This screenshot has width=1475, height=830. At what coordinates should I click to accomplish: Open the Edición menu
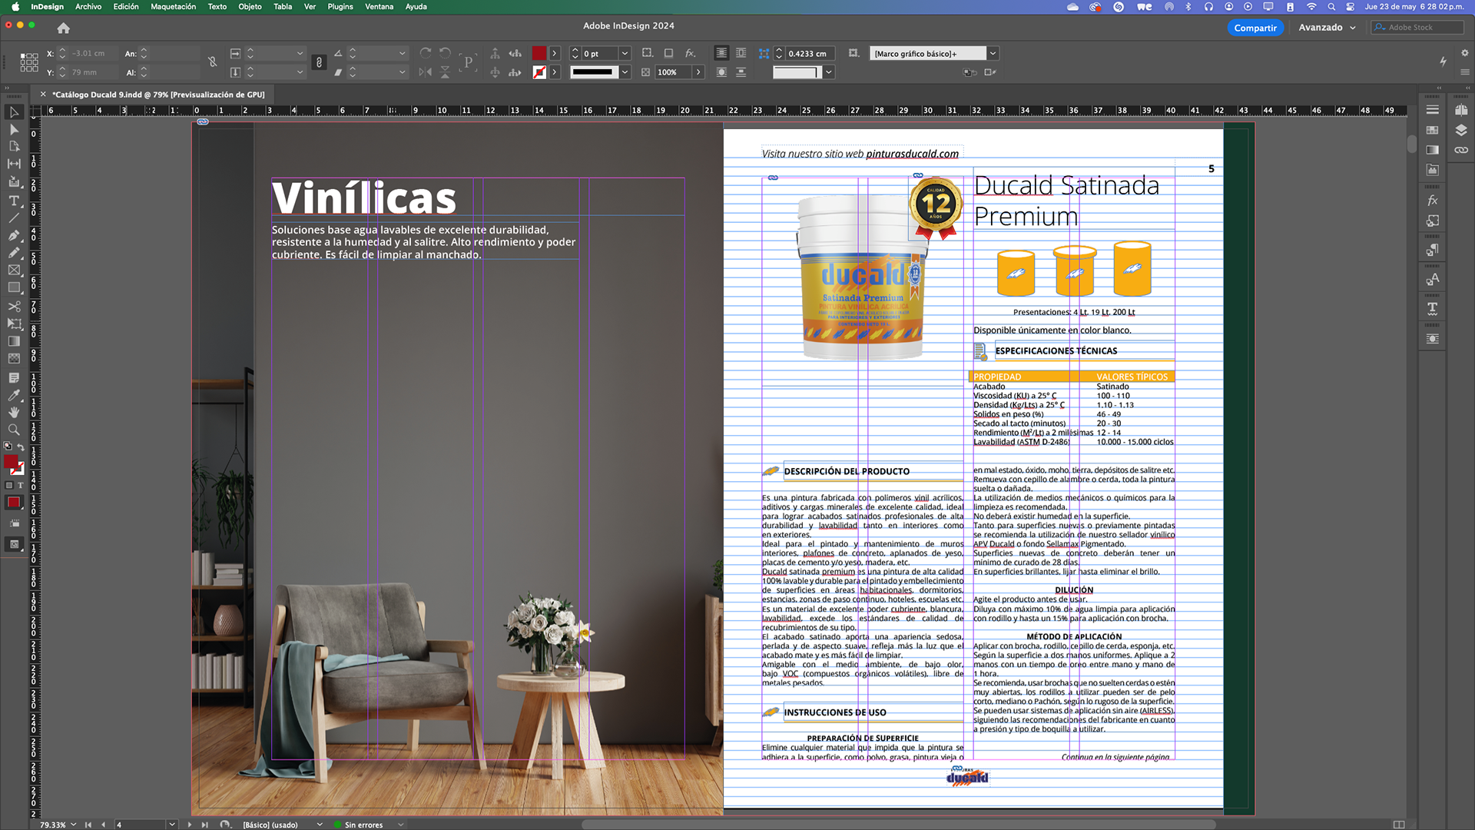[126, 7]
